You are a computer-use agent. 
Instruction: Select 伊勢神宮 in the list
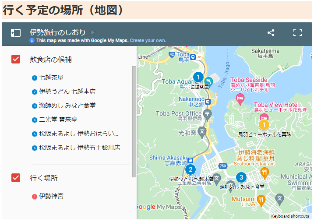[51, 196]
